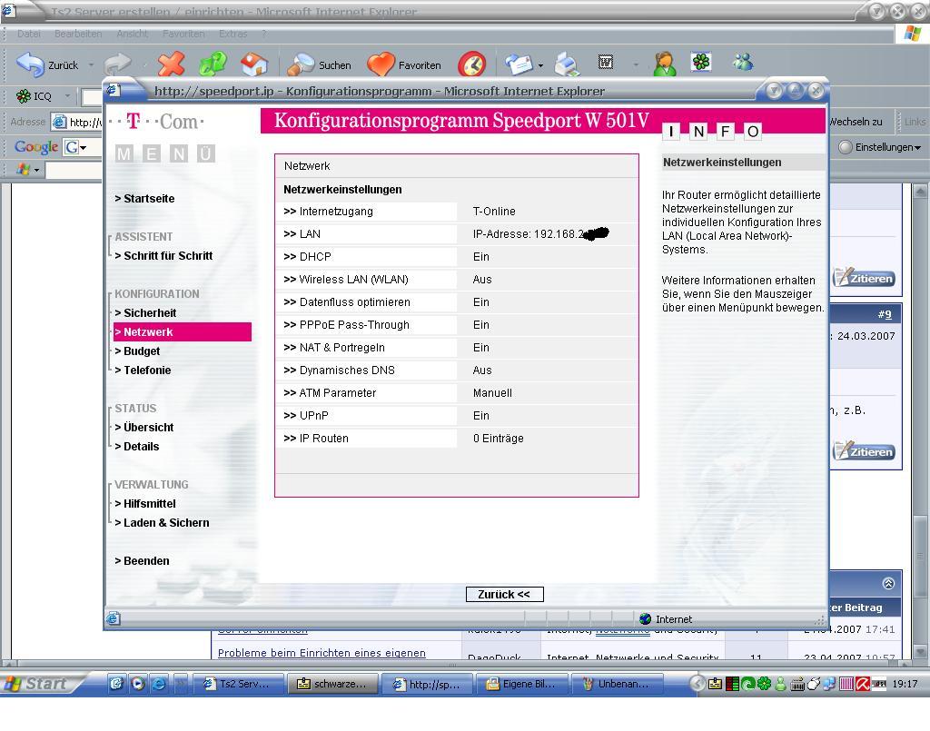The image size is (930, 731).
Task: Click Wechseln zu button beside the address bar
Action: click(x=856, y=122)
